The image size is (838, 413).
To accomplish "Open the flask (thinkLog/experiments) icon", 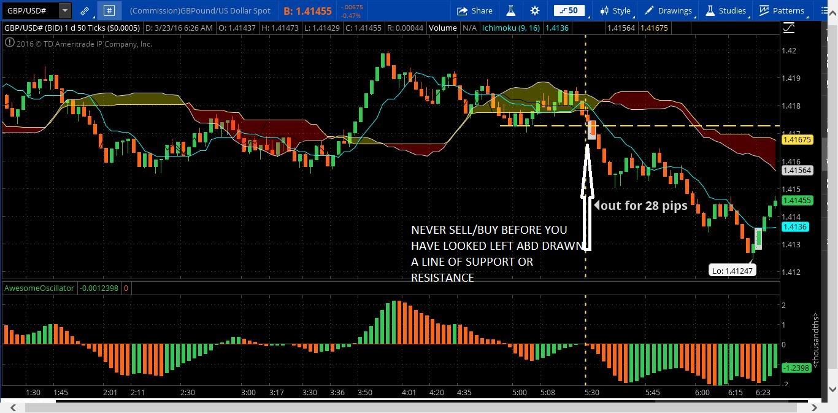I will tap(510, 10).
